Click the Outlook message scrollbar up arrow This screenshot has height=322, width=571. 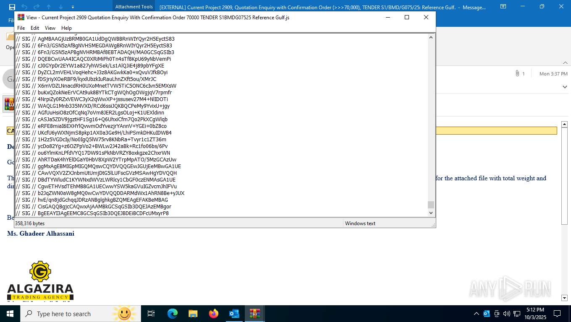(565, 125)
